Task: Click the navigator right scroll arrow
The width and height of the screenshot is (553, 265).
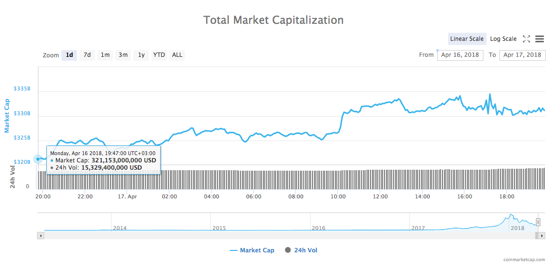Action: pyautogui.click(x=541, y=235)
